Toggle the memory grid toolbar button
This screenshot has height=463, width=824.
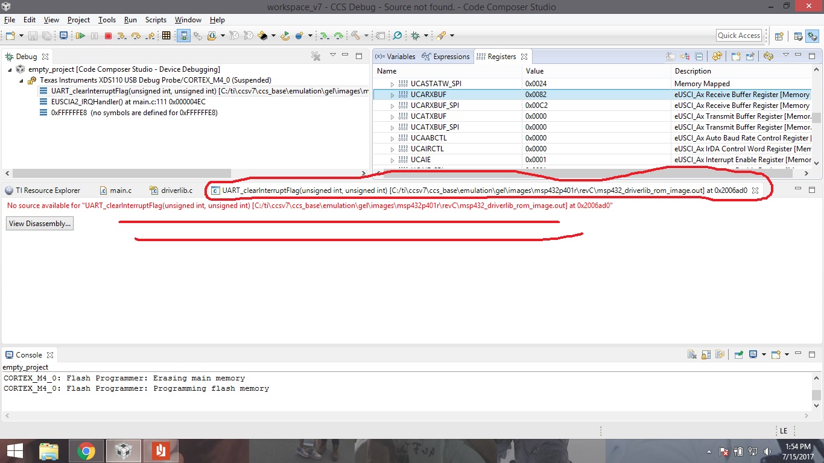click(x=166, y=36)
